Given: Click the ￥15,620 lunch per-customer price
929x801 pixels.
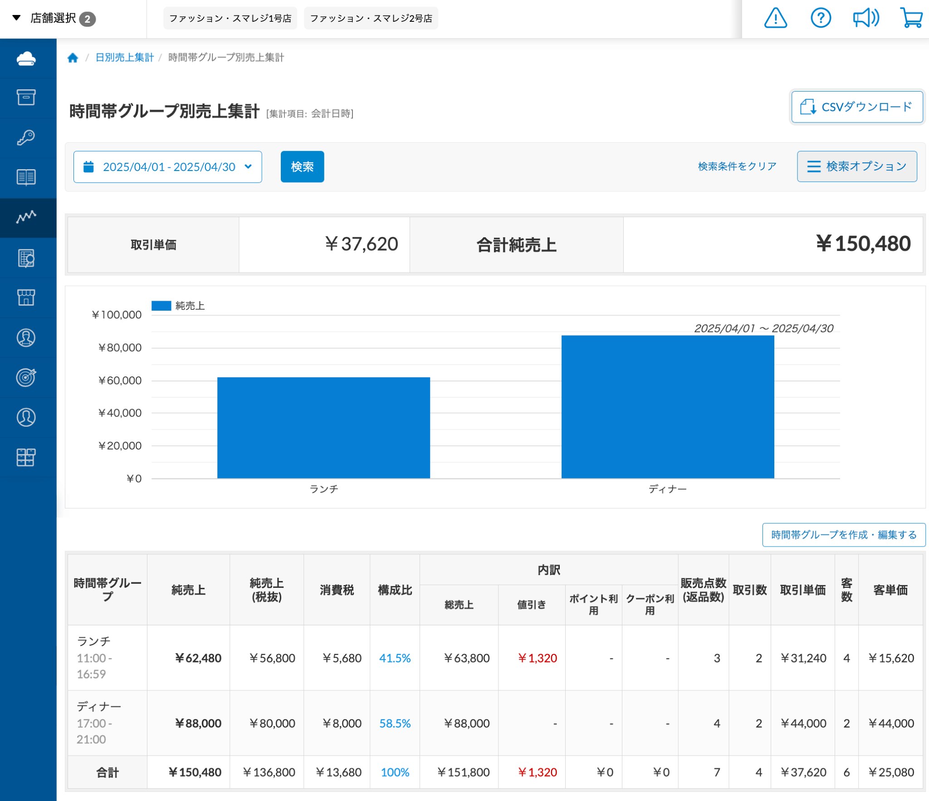Looking at the screenshot, I should click(891, 658).
